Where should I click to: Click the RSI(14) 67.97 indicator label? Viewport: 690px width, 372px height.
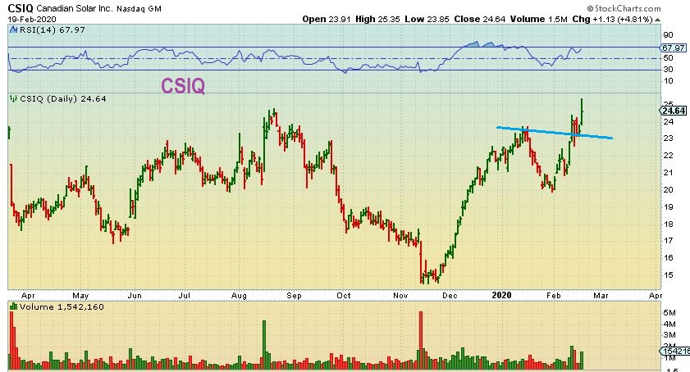click(x=52, y=29)
